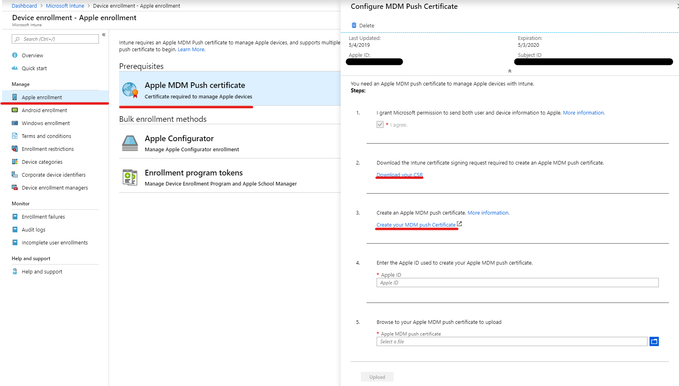The image size is (679, 386).
Task: Click the Download your CSR link
Action: pos(399,174)
